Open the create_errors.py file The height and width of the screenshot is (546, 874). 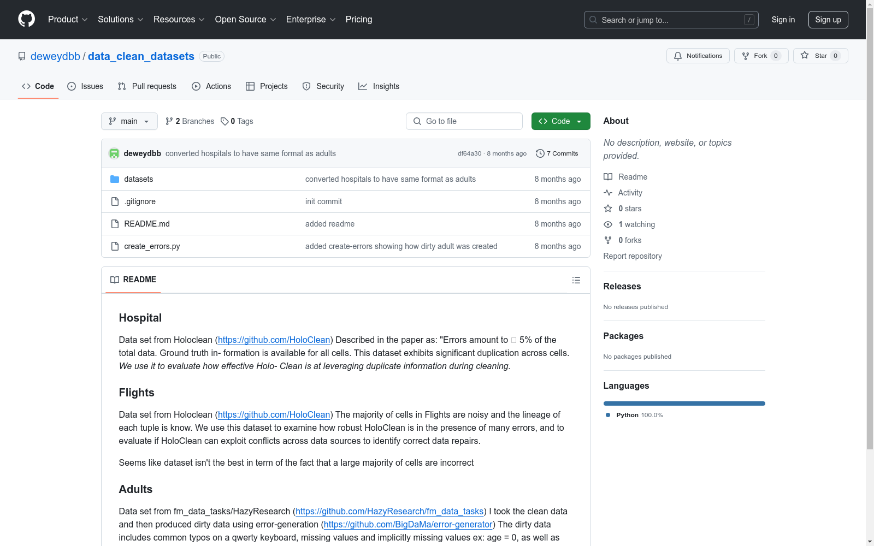click(x=152, y=246)
